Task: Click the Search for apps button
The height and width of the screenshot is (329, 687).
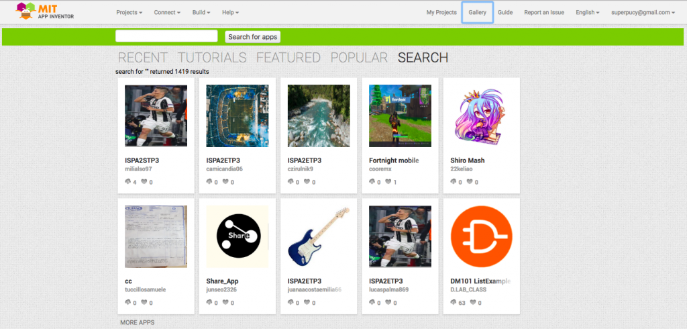Action: coord(253,37)
